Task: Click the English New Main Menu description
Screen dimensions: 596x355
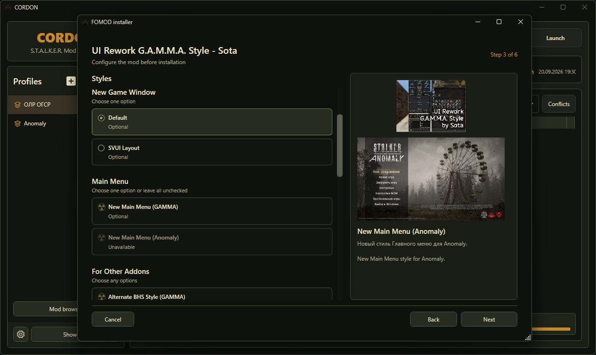Action: point(401,259)
